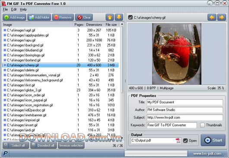Select the jedi.gif row

point(60,130)
